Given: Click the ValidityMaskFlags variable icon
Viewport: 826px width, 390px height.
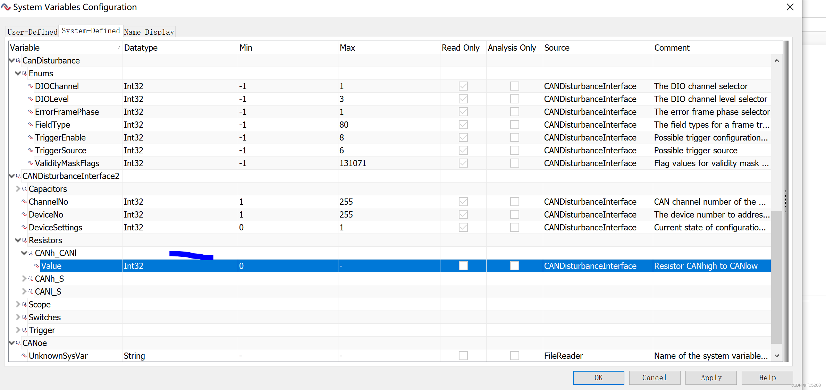Looking at the screenshot, I should [x=31, y=163].
